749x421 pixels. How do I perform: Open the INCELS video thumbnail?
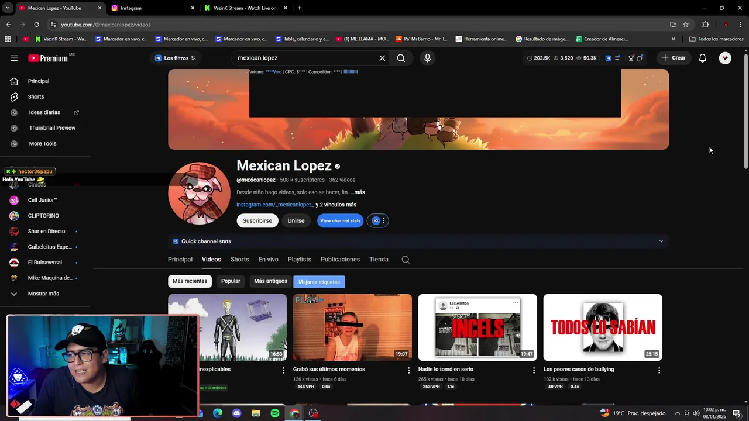[477, 327]
